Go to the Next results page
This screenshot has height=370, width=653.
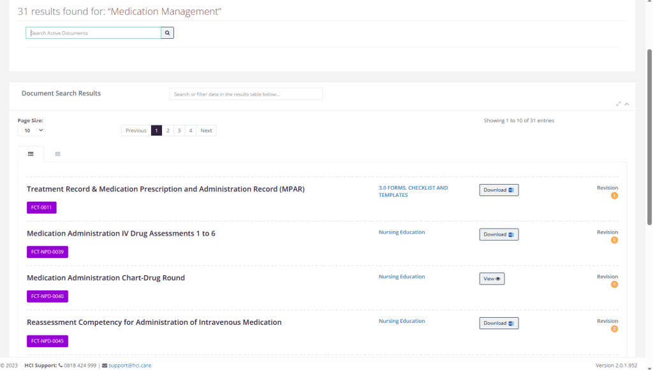[206, 131]
